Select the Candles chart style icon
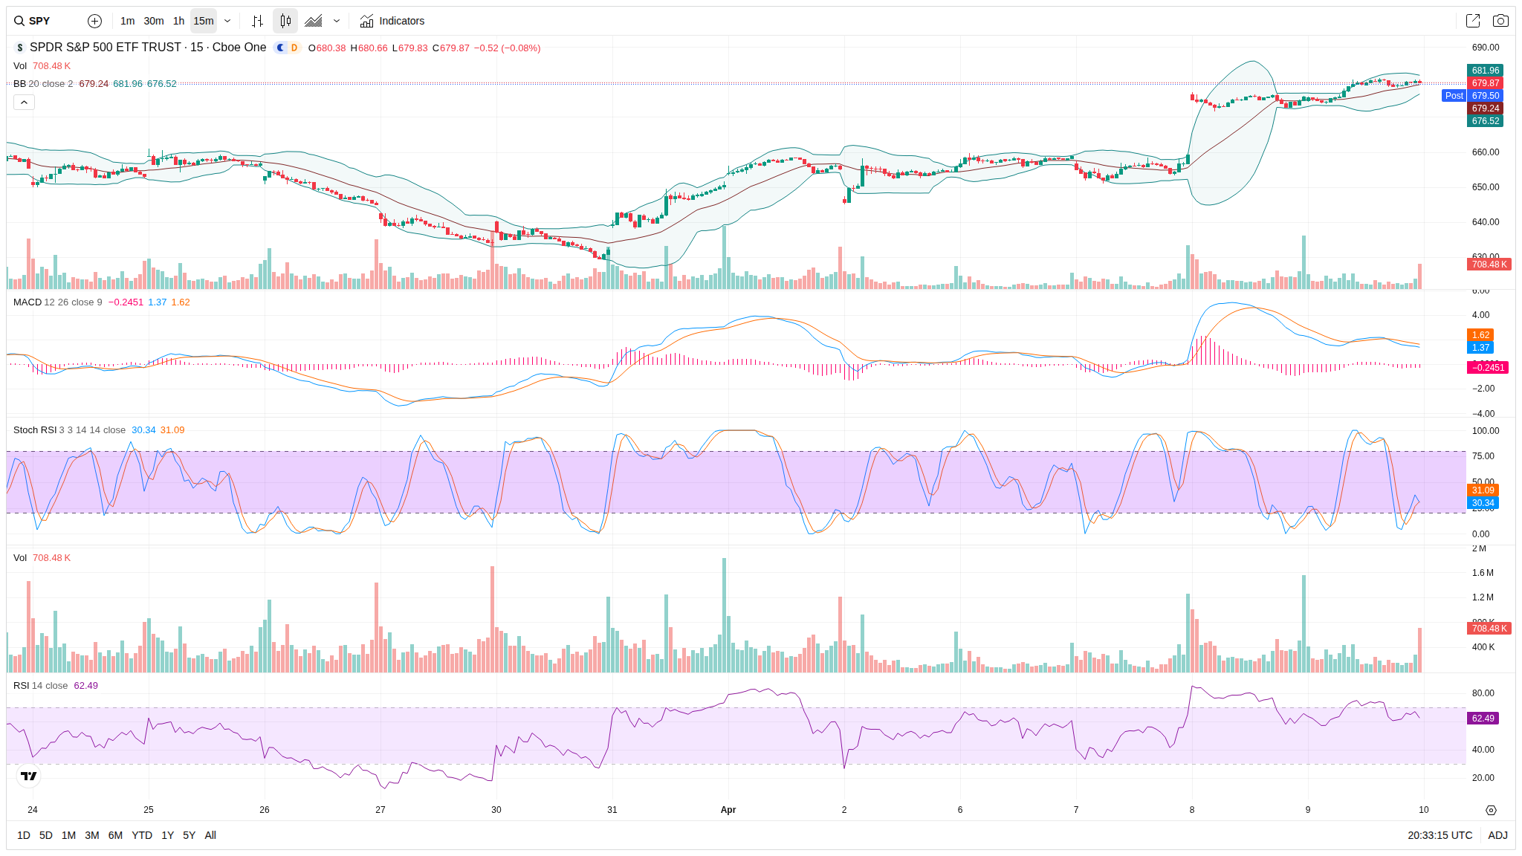Viewport: 1522px width, 856px height. (x=285, y=21)
